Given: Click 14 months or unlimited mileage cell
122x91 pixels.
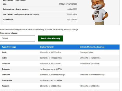Looking at the screenshot, I should [92, 75].
